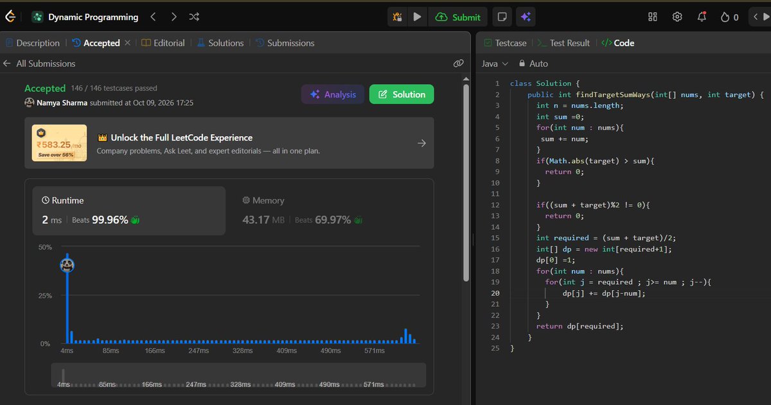This screenshot has height=405, width=771.
Task: Select the Code tab
Action: pyautogui.click(x=617, y=43)
